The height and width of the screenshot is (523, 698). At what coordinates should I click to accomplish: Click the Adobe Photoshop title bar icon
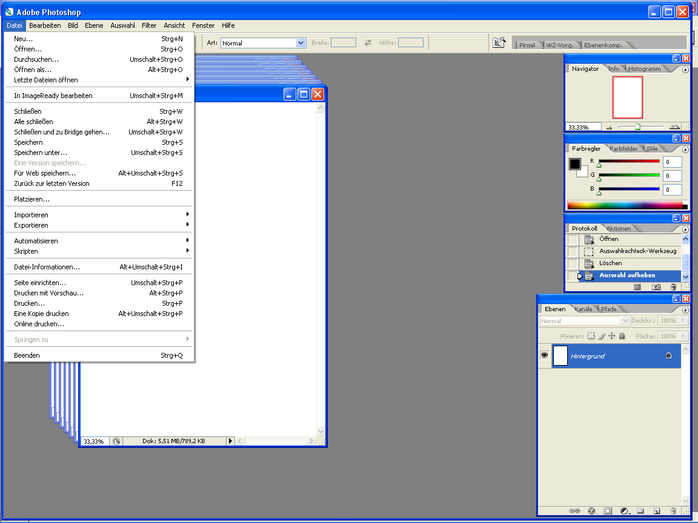tap(9, 12)
